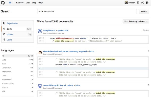Go to Gist in the header
151x97 pixels.
click(28, 3)
